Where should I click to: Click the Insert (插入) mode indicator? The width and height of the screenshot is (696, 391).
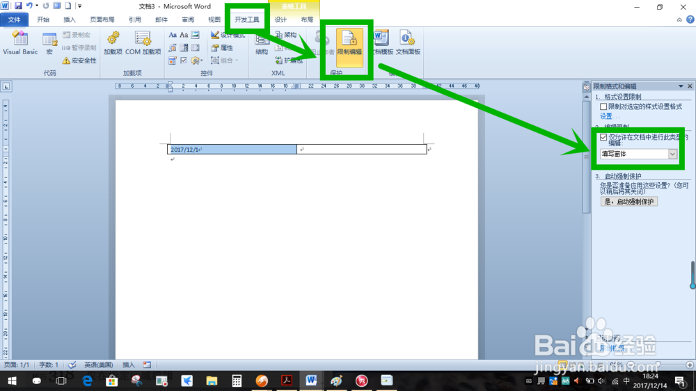128,365
